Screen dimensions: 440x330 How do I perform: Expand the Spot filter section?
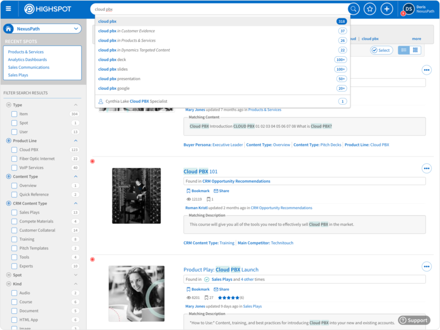[x=76, y=275]
